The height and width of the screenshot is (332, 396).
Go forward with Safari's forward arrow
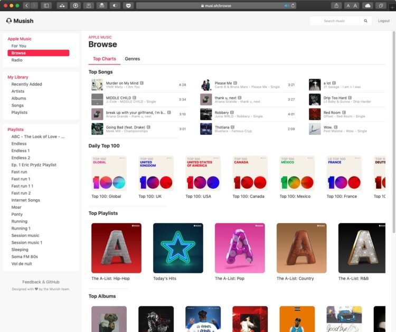pos(34,6)
